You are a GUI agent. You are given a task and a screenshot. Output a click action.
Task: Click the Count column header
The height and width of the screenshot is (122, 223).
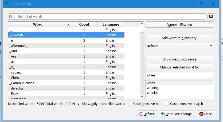pyautogui.click(x=84, y=24)
